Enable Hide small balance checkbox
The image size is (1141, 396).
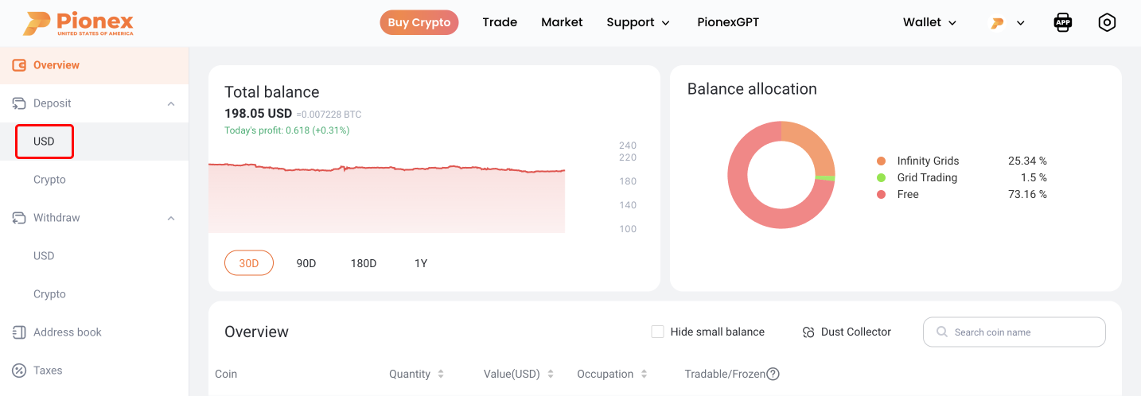pos(657,332)
